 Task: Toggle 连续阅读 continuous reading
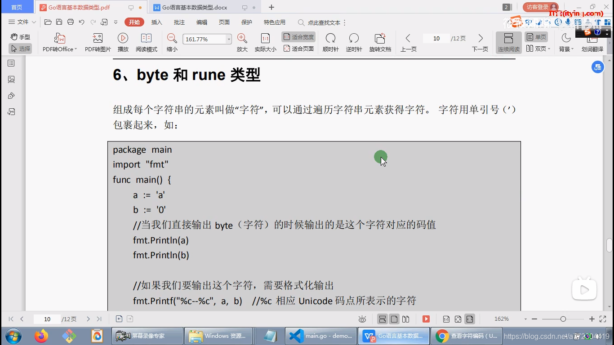pos(508,43)
